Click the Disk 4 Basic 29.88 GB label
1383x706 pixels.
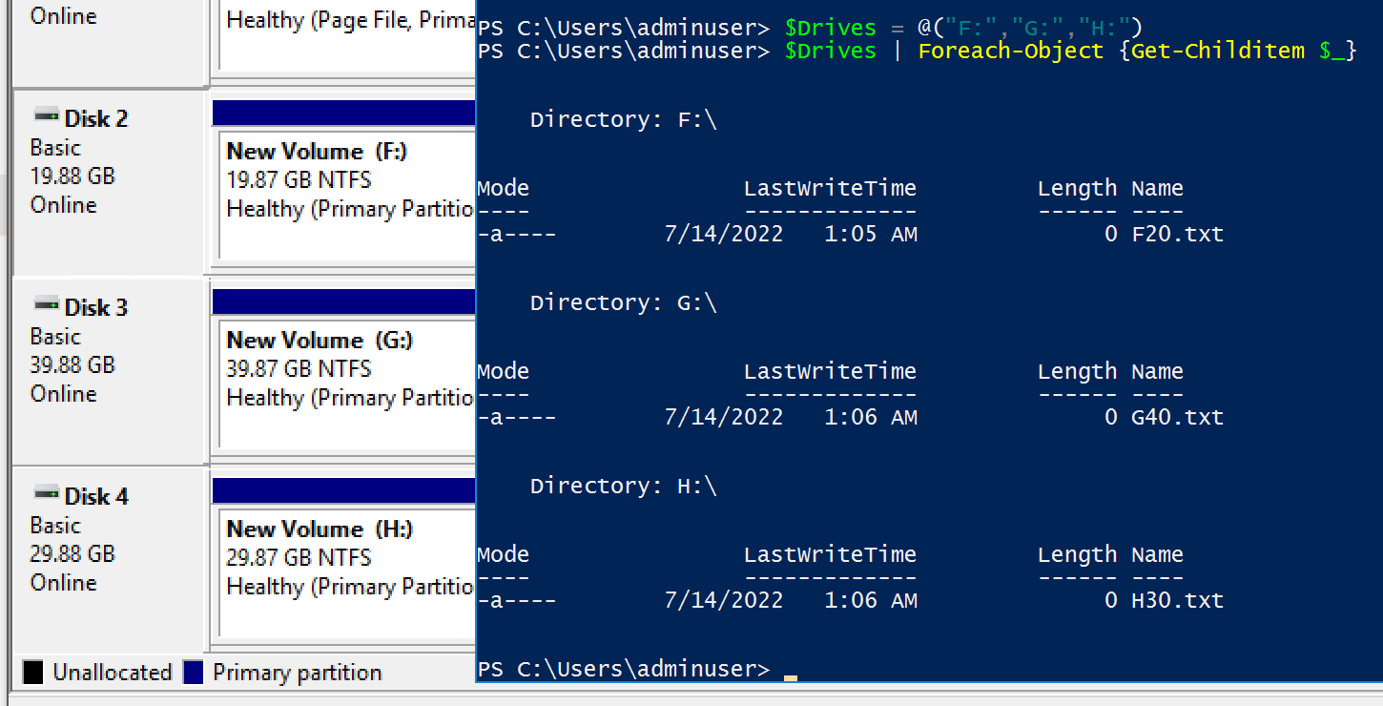(x=72, y=540)
